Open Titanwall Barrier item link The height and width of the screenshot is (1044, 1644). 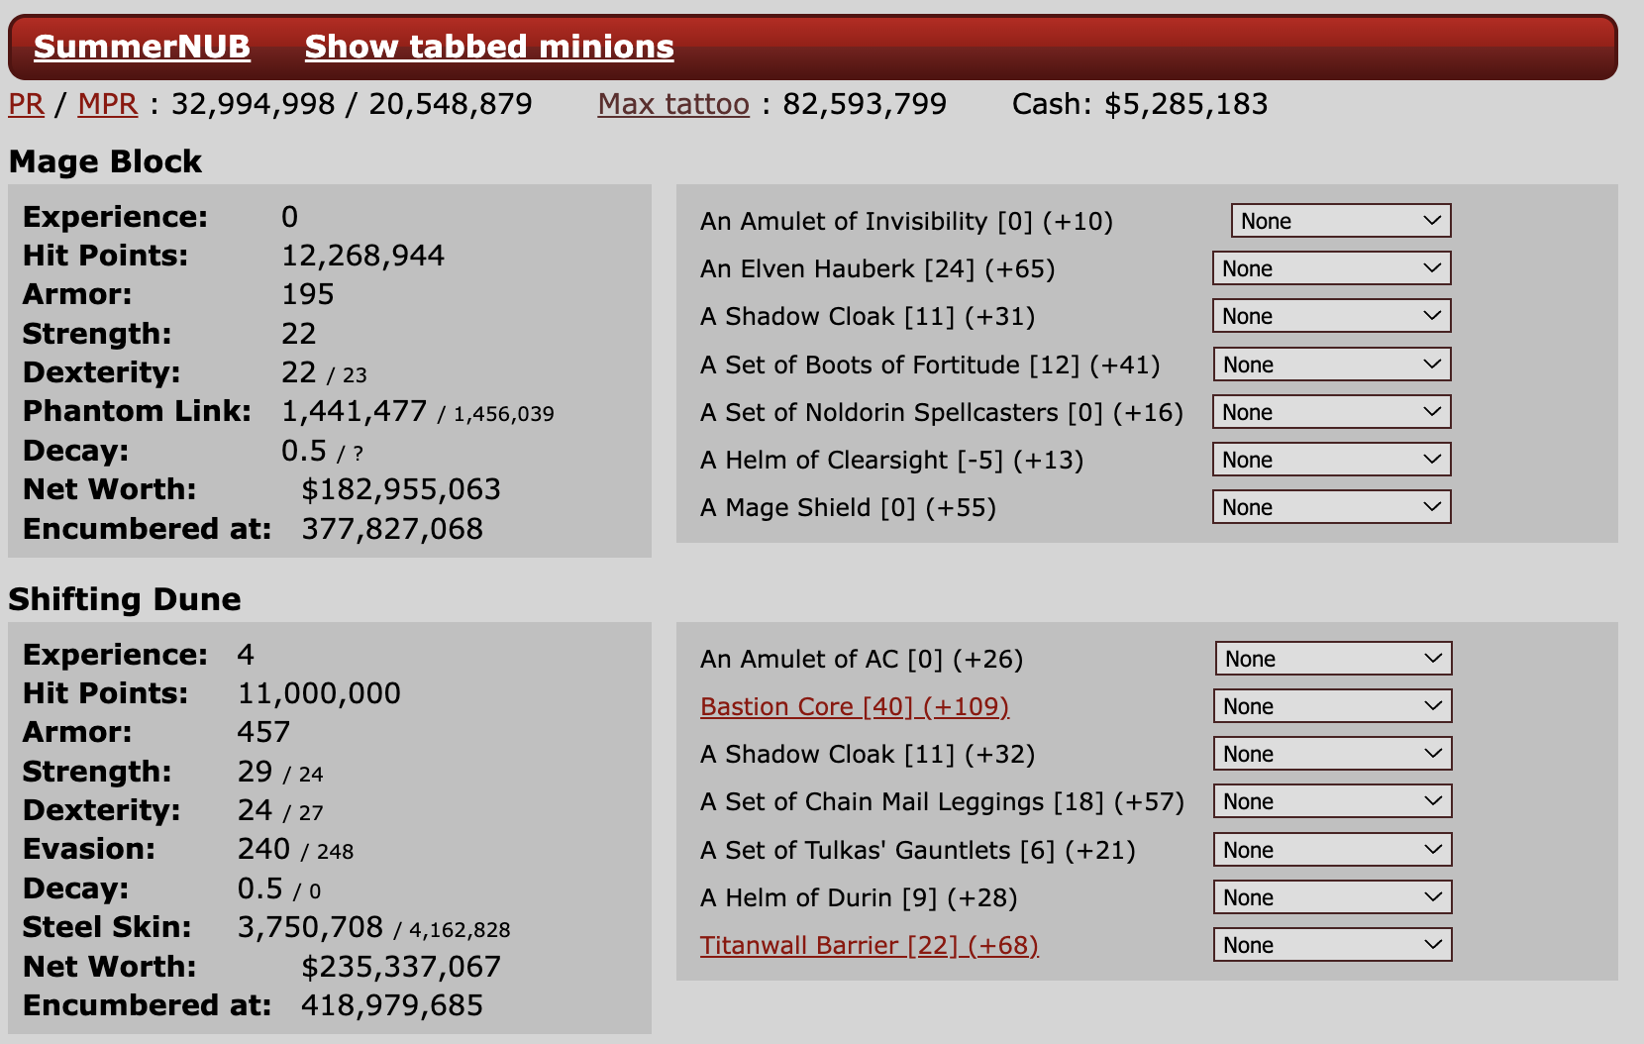click(x=869, y=945)
